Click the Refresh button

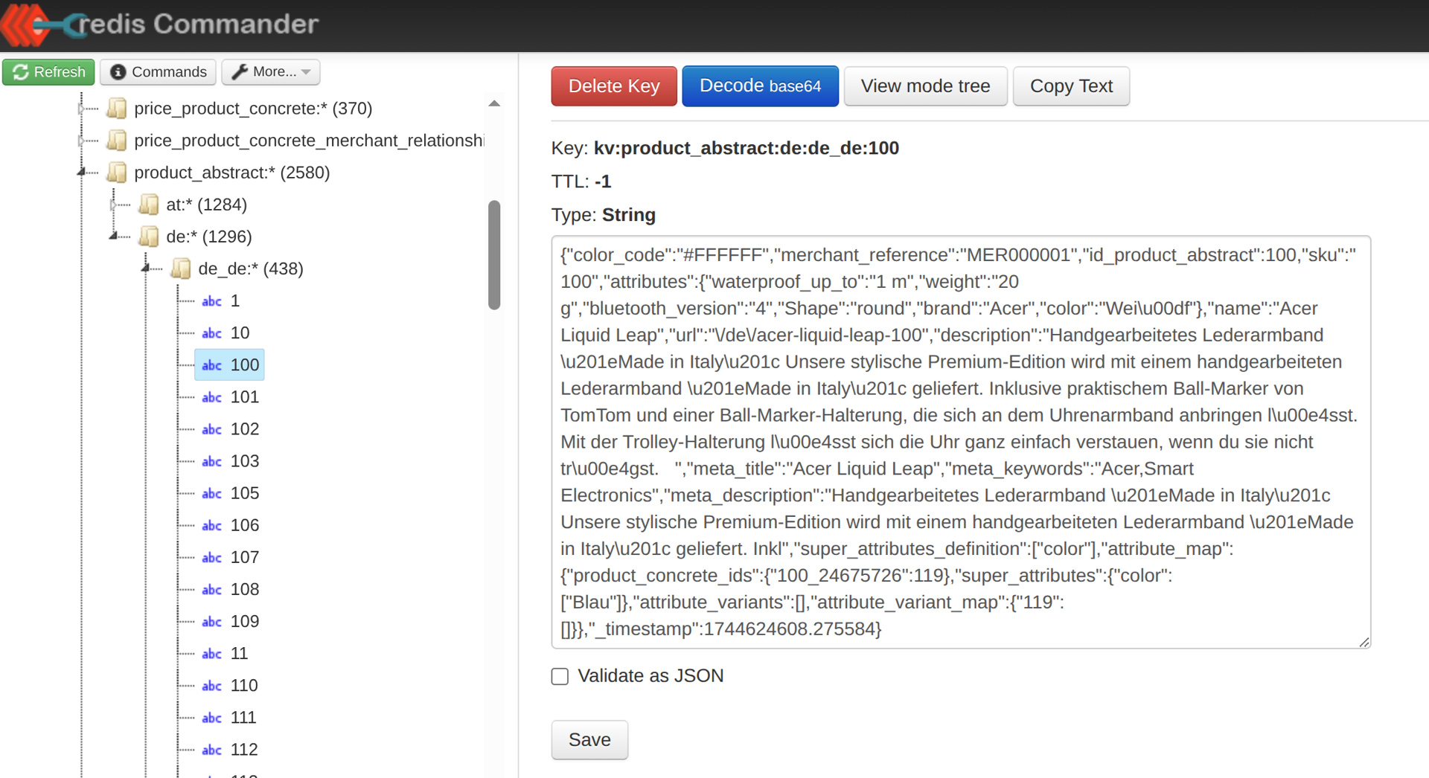[x=48, y=72]
